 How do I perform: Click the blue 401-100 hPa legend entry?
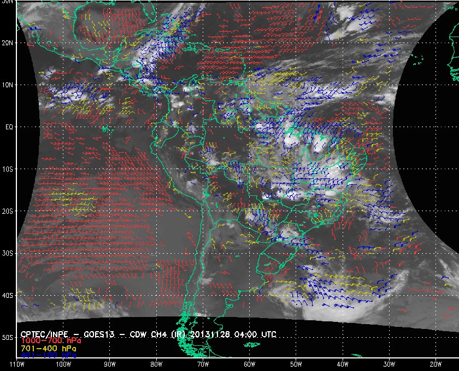[x=49, y=355]
